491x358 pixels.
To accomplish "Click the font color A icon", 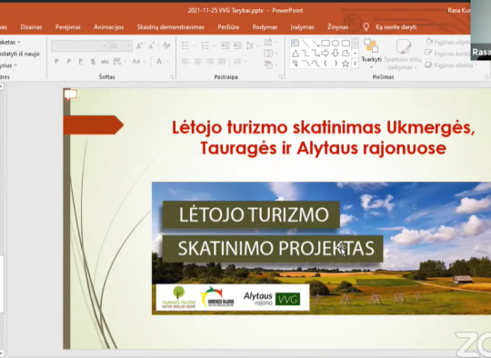I will [159, 62].
